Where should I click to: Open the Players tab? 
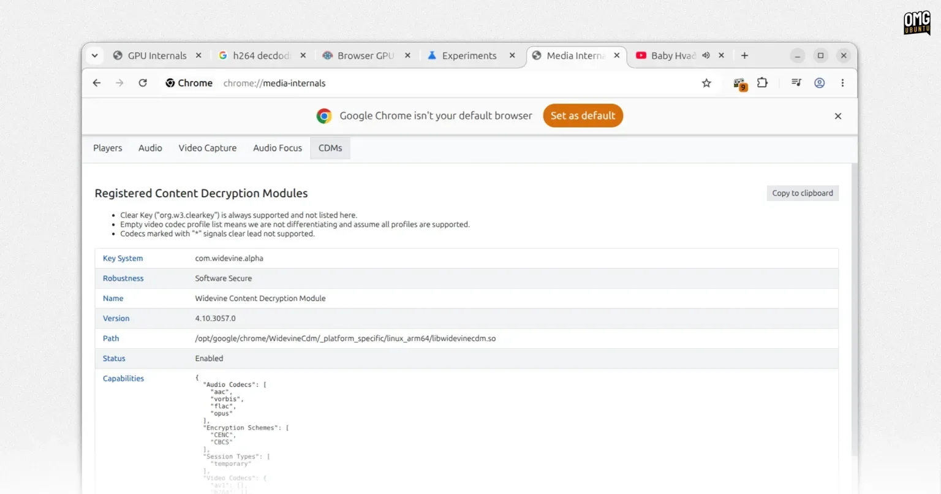(108, 148)
